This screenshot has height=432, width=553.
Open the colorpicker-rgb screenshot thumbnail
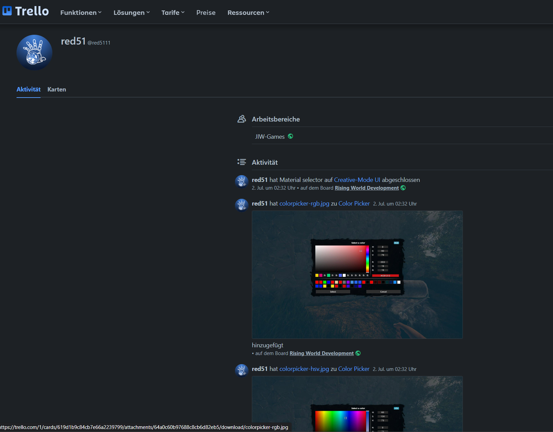point(357,274)
